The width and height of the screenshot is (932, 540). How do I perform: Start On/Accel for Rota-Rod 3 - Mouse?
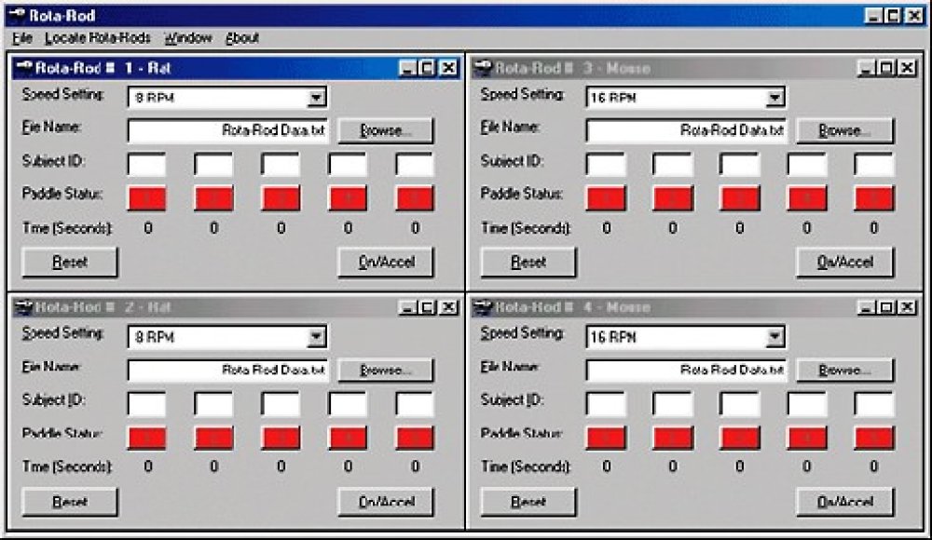point(844,262)
